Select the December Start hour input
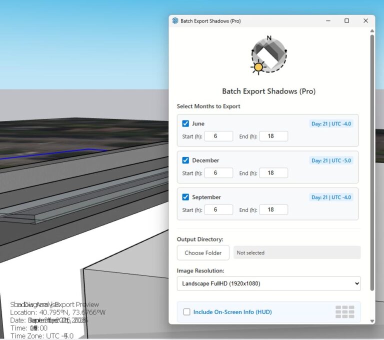The width and height of the screenshot is (384, 340). click(218, 173)
